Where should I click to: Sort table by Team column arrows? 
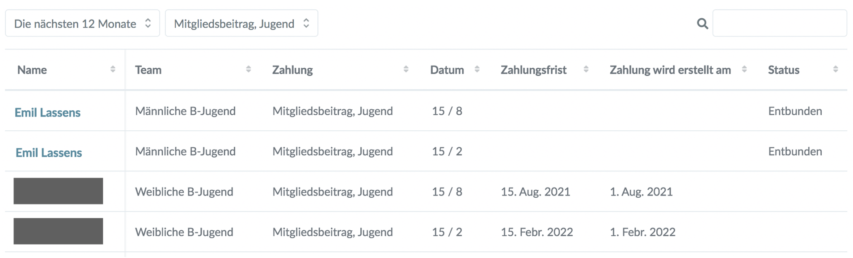249,69
